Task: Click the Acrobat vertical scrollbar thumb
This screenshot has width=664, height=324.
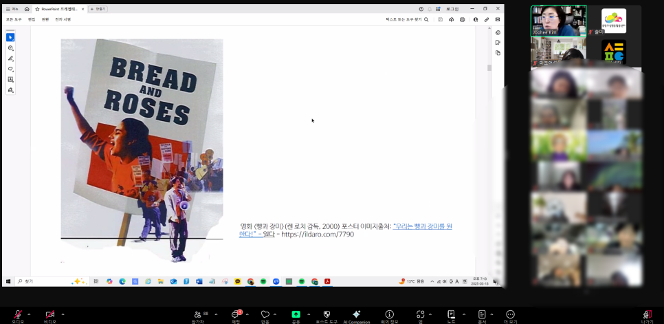Action: pyautogui.click(x=489, y=68)
